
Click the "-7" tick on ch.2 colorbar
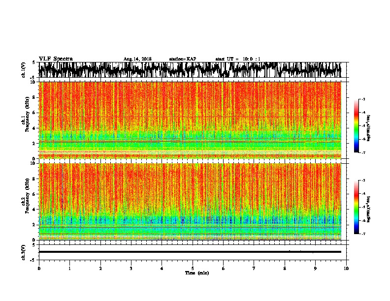pyautogui.click(x=363, y=234)
